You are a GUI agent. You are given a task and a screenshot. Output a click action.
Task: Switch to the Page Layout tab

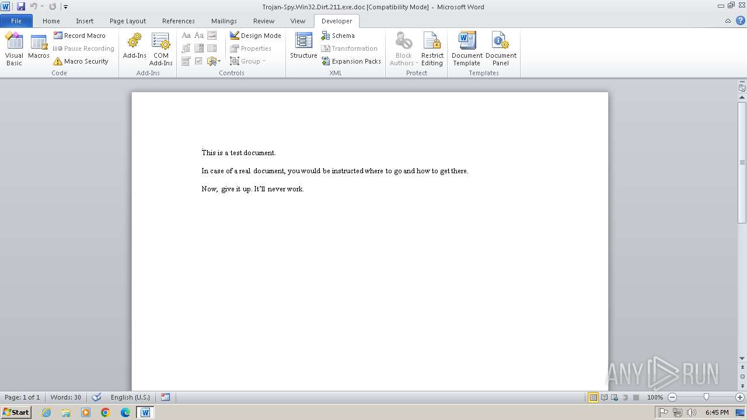tap(128, 21)
